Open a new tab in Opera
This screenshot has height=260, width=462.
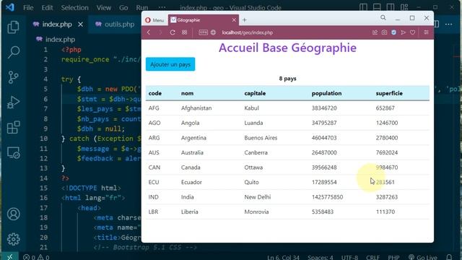(x=244, y=20)
